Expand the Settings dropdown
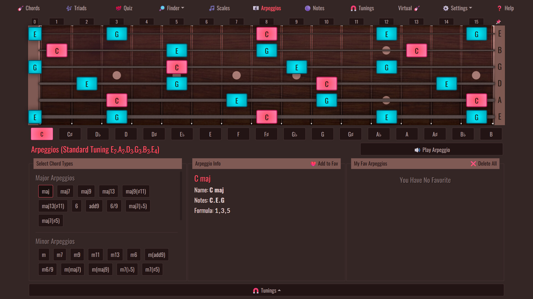 (457, 8)
